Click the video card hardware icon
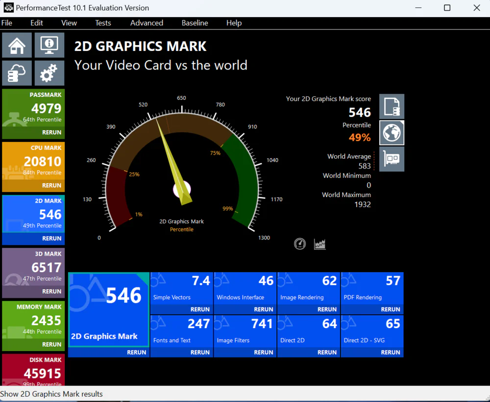490x402 pixels. 392,159
